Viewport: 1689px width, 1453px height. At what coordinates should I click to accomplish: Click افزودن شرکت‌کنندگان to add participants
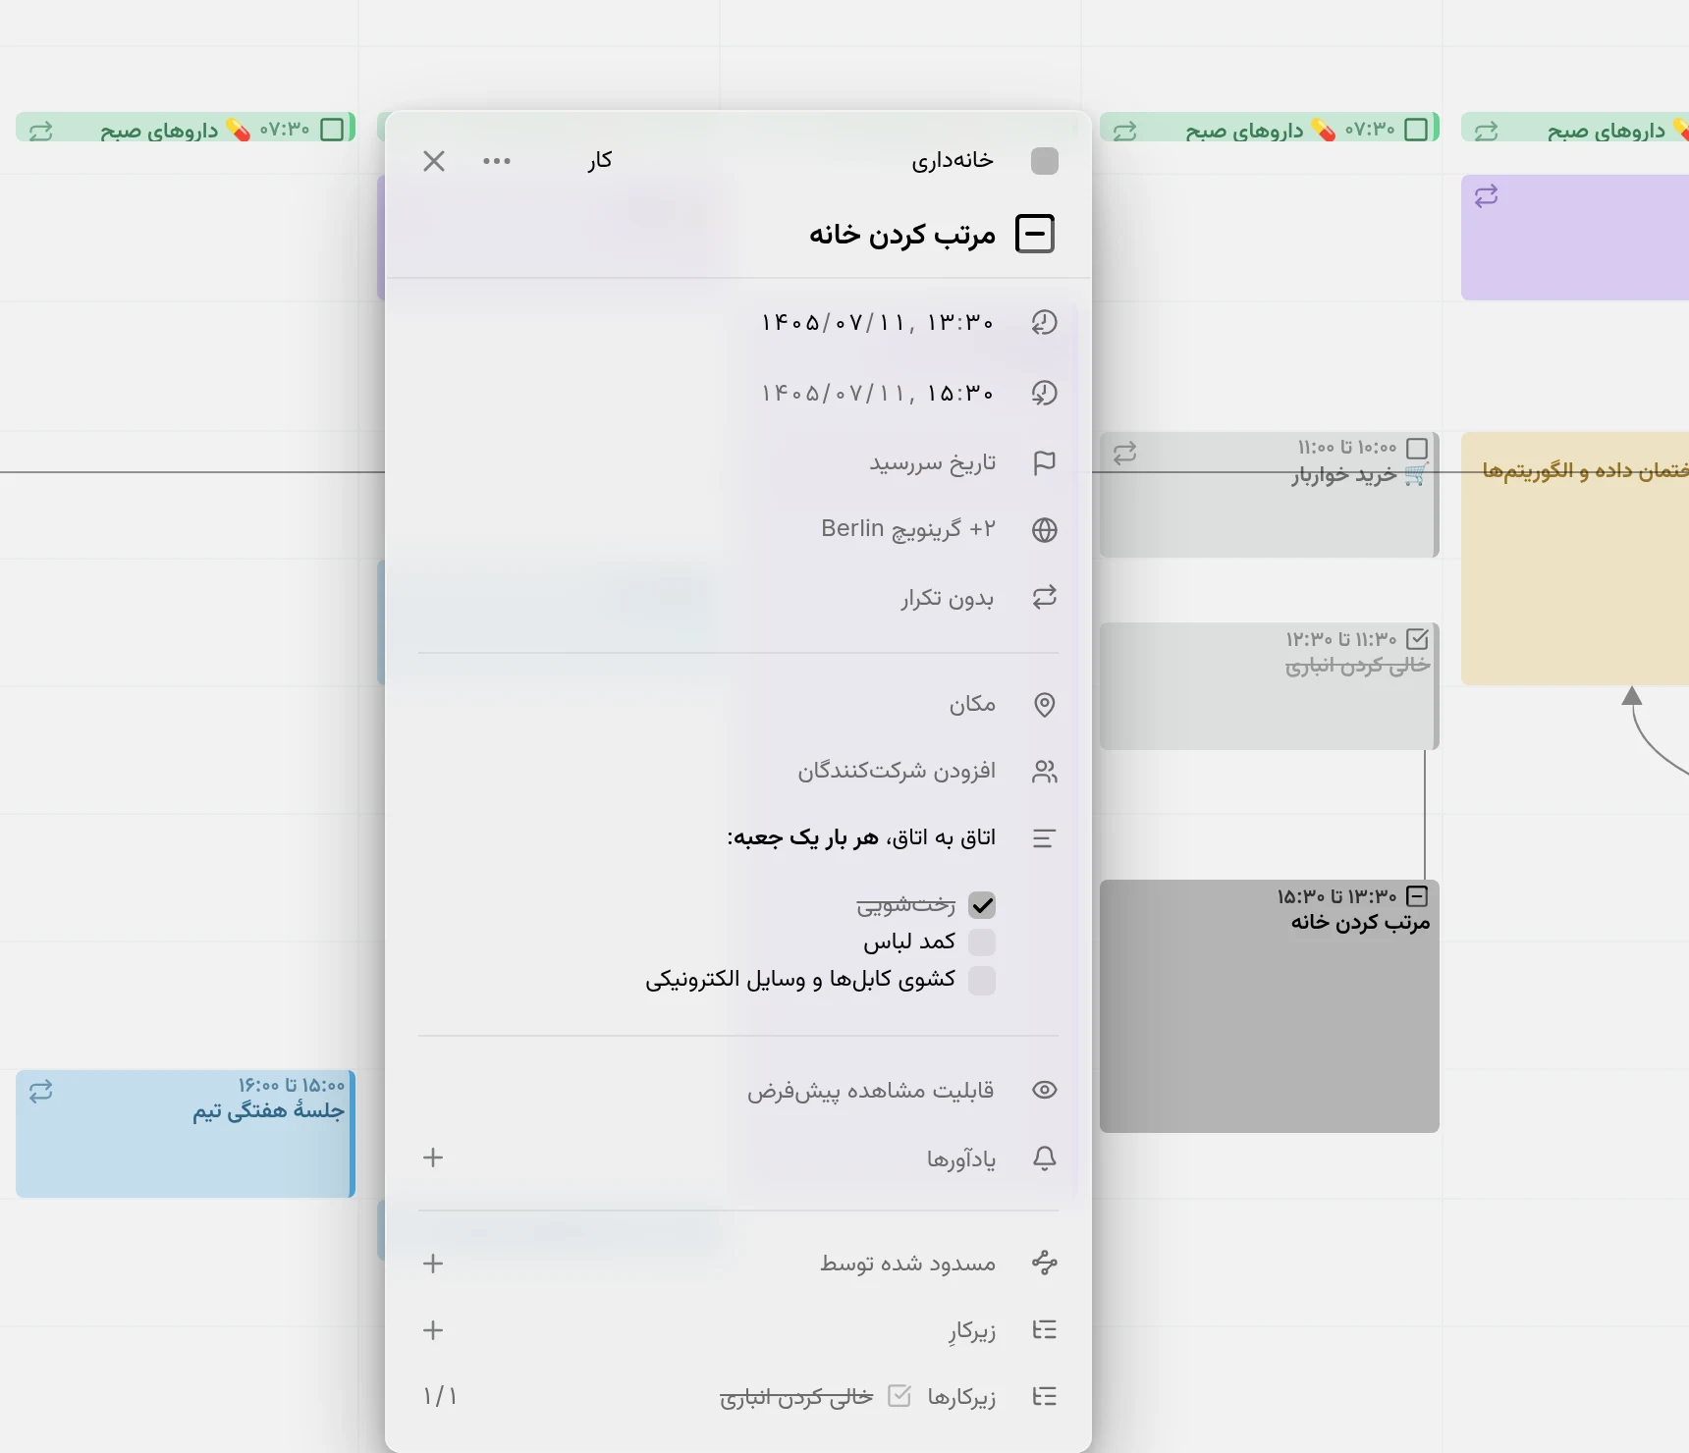point(897,771)
